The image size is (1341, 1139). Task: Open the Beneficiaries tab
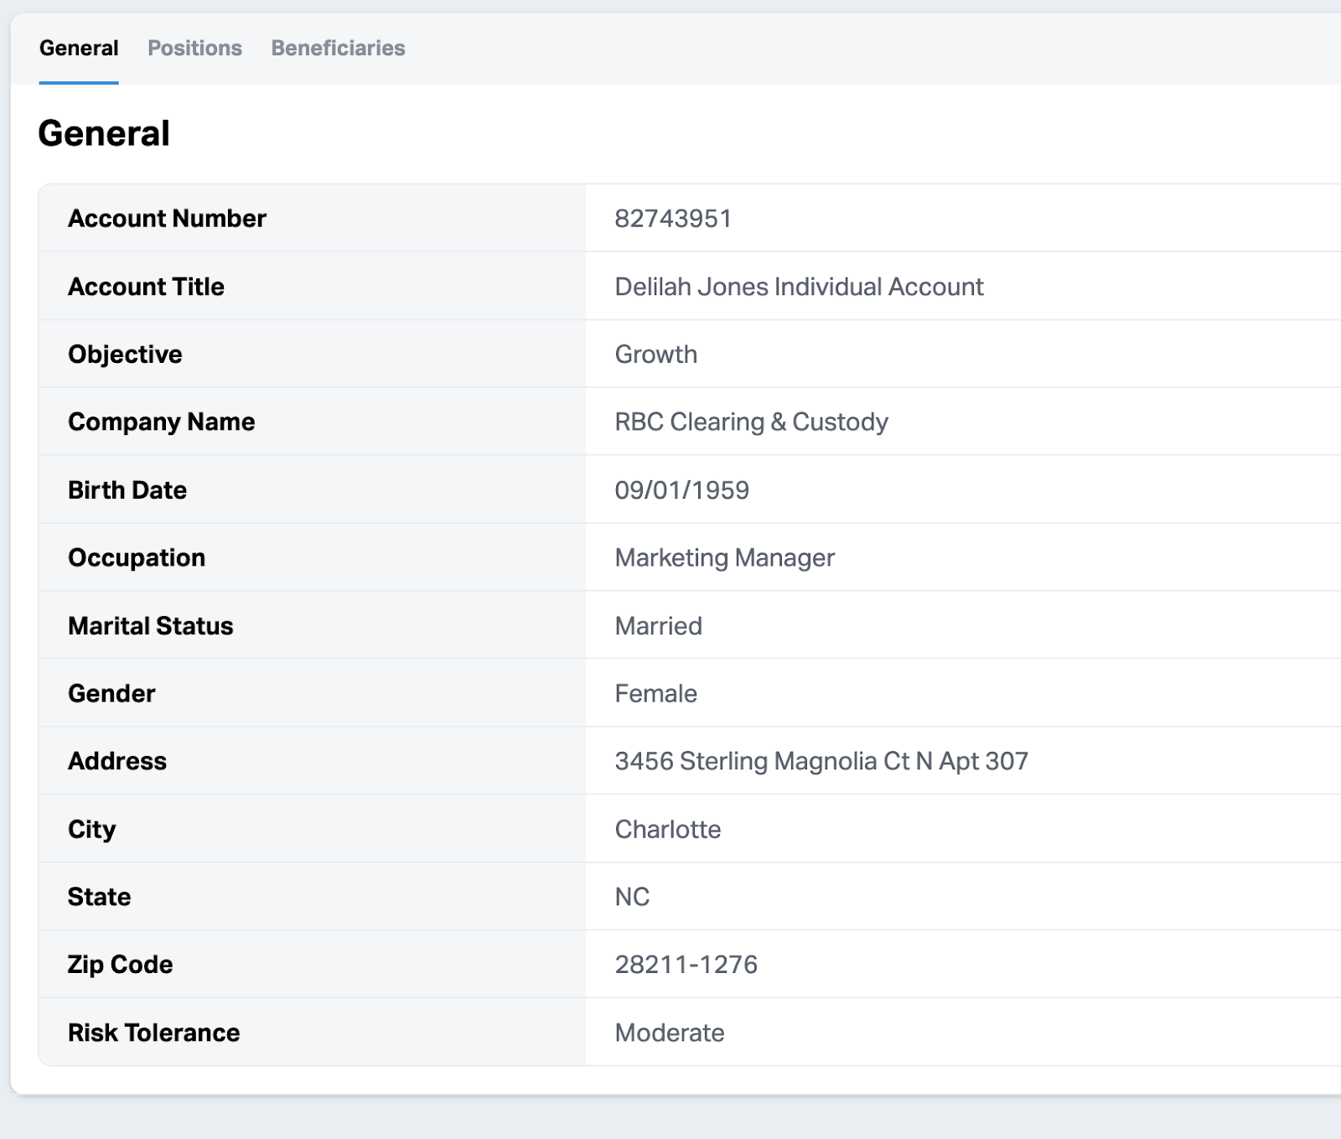pyautogui.click(x=338, y=48)
